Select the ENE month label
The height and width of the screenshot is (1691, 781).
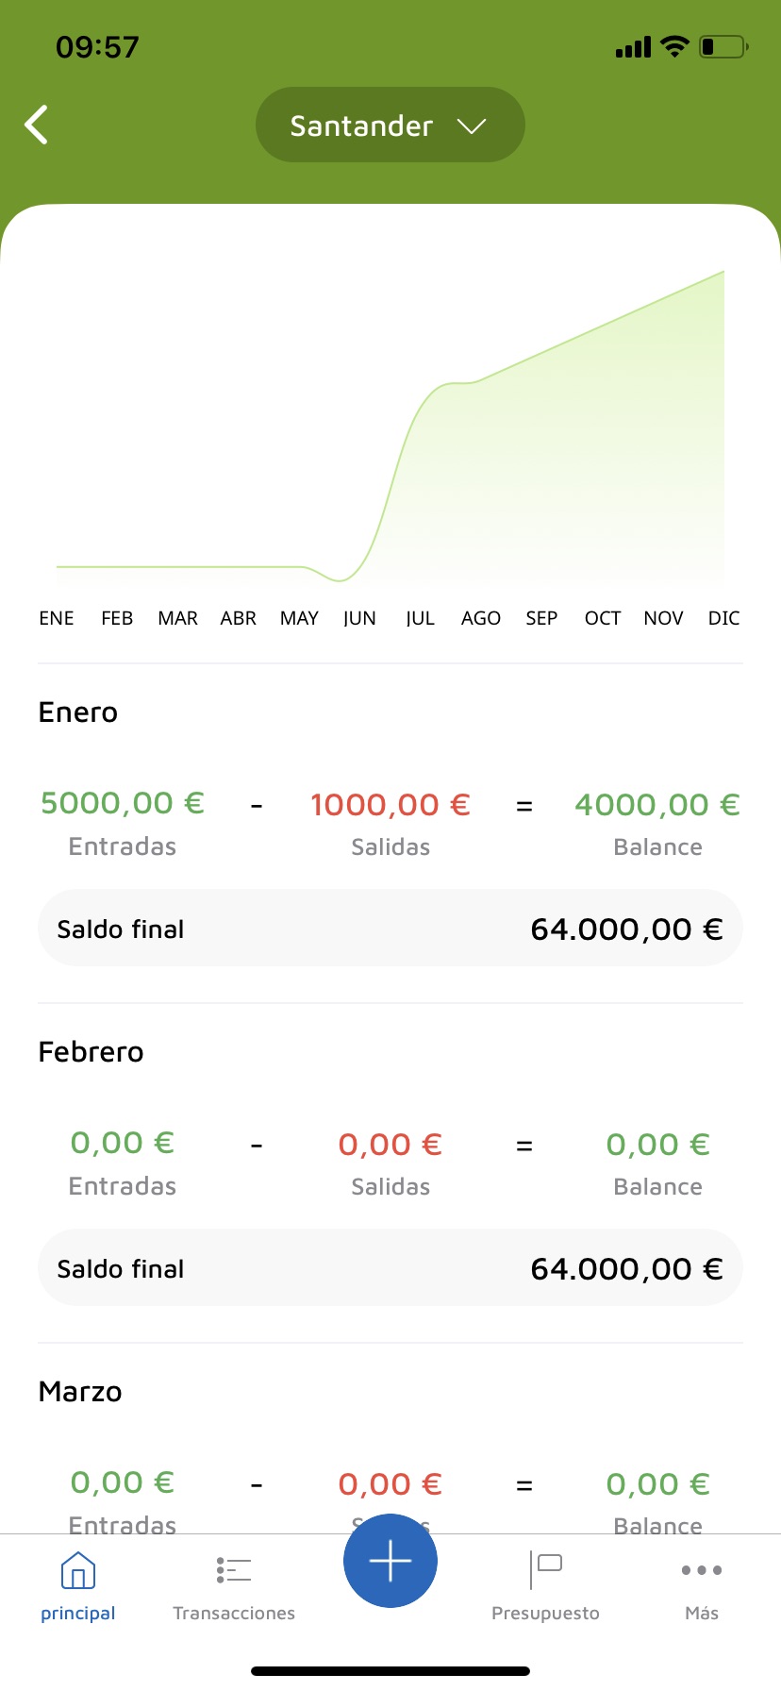click(57, 618)
